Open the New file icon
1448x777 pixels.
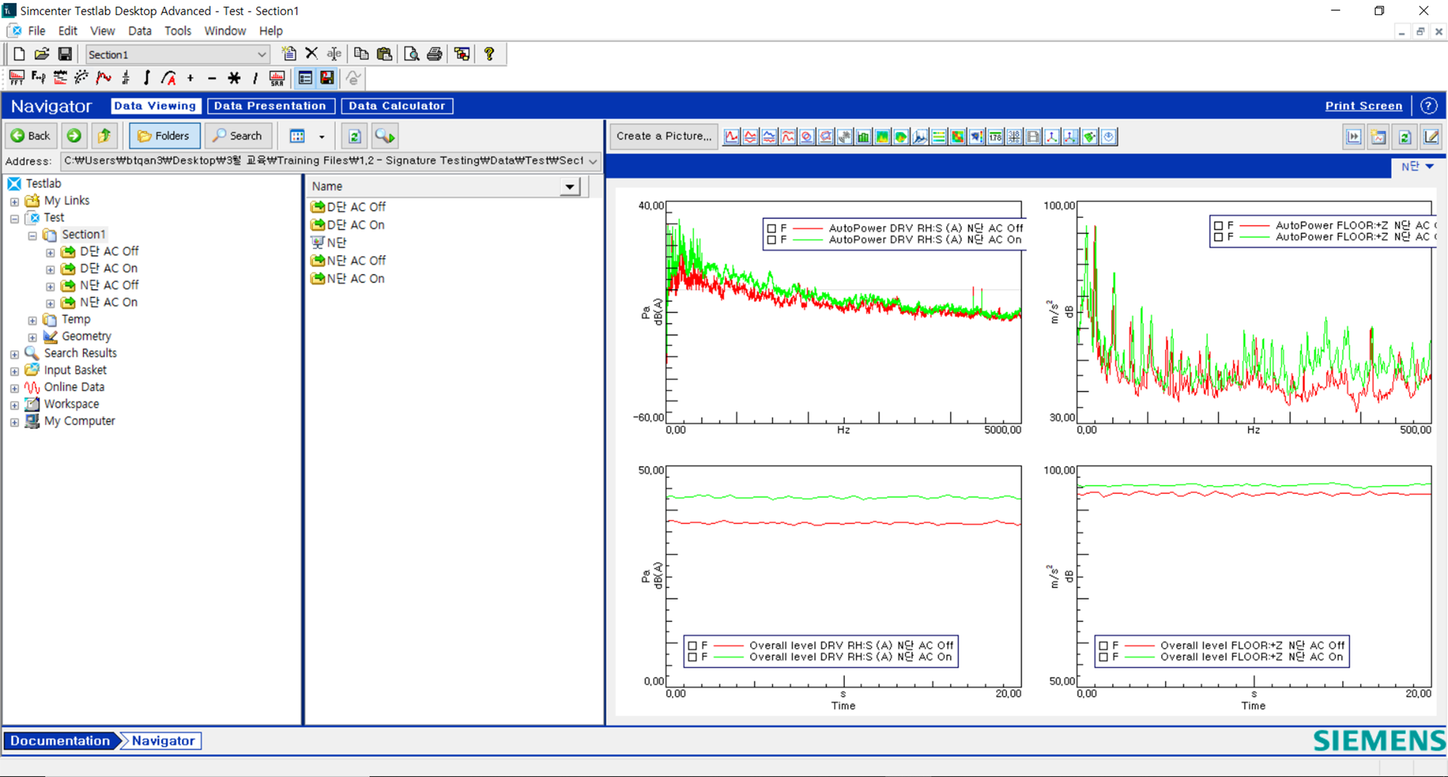20,54
